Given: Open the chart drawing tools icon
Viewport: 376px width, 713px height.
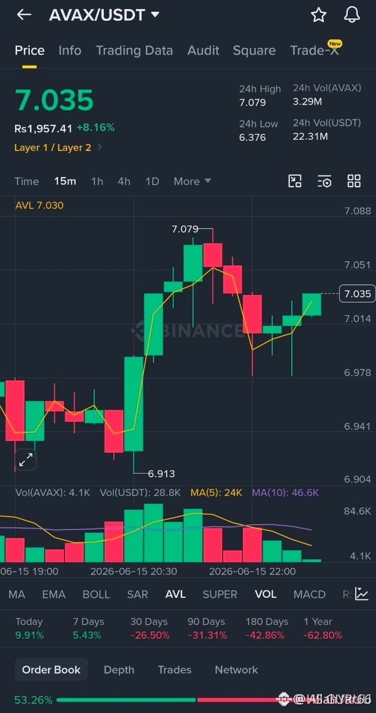Looking at the screenshot, I should point(295,181).
